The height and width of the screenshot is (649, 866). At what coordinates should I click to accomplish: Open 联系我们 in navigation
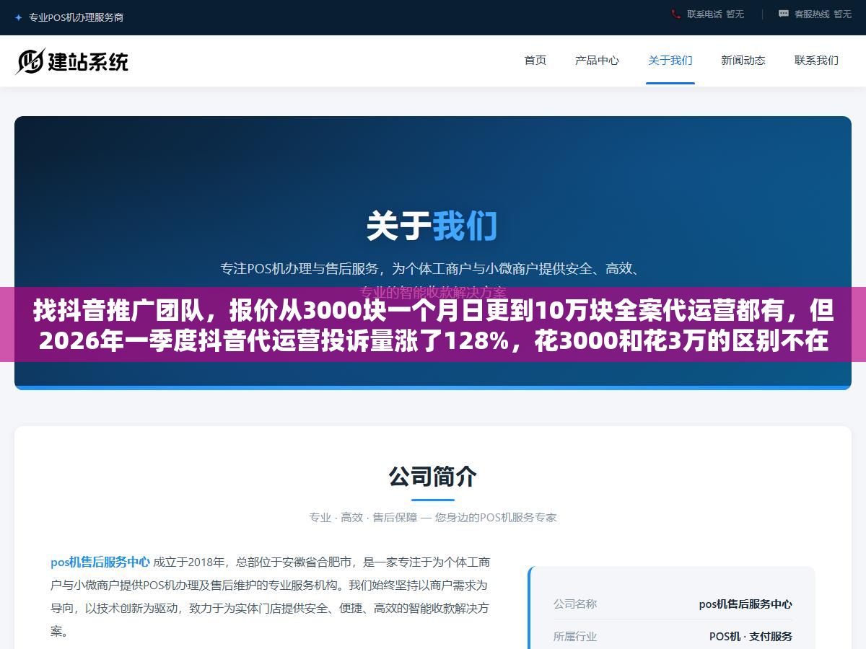pyautogui.click(x=816, y=61)
